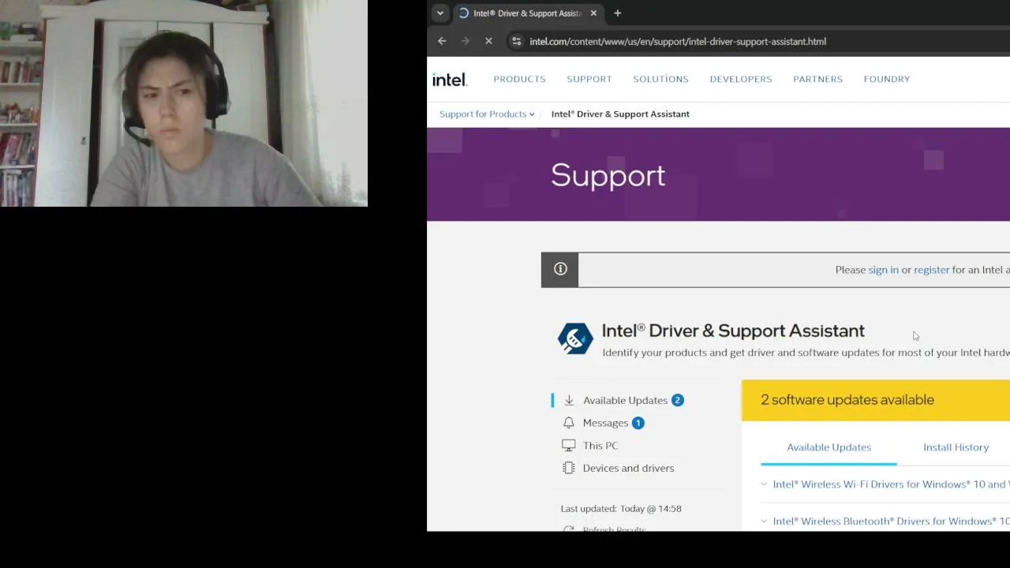Screen dimensions: 1010x568
Task: Open the SOLUTIONS menu
Action: point(661,79)
